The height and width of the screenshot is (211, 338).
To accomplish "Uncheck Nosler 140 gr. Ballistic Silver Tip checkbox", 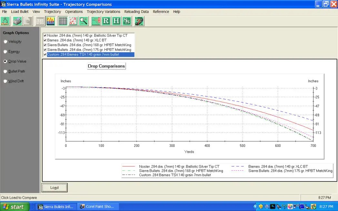I will [45, 35].
